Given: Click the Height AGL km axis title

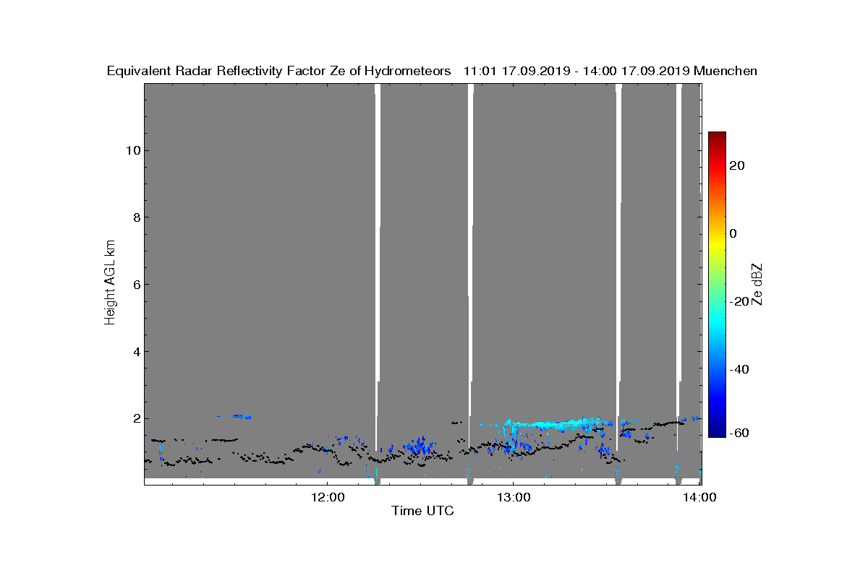Looking at the screenshot, I should coord(110,284).
